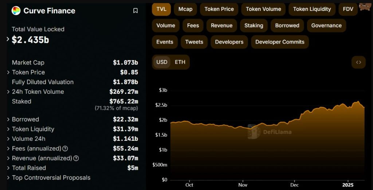Switch chart denomination to ETH
This screenshot has height=190, width=373.
click(180, 62)
